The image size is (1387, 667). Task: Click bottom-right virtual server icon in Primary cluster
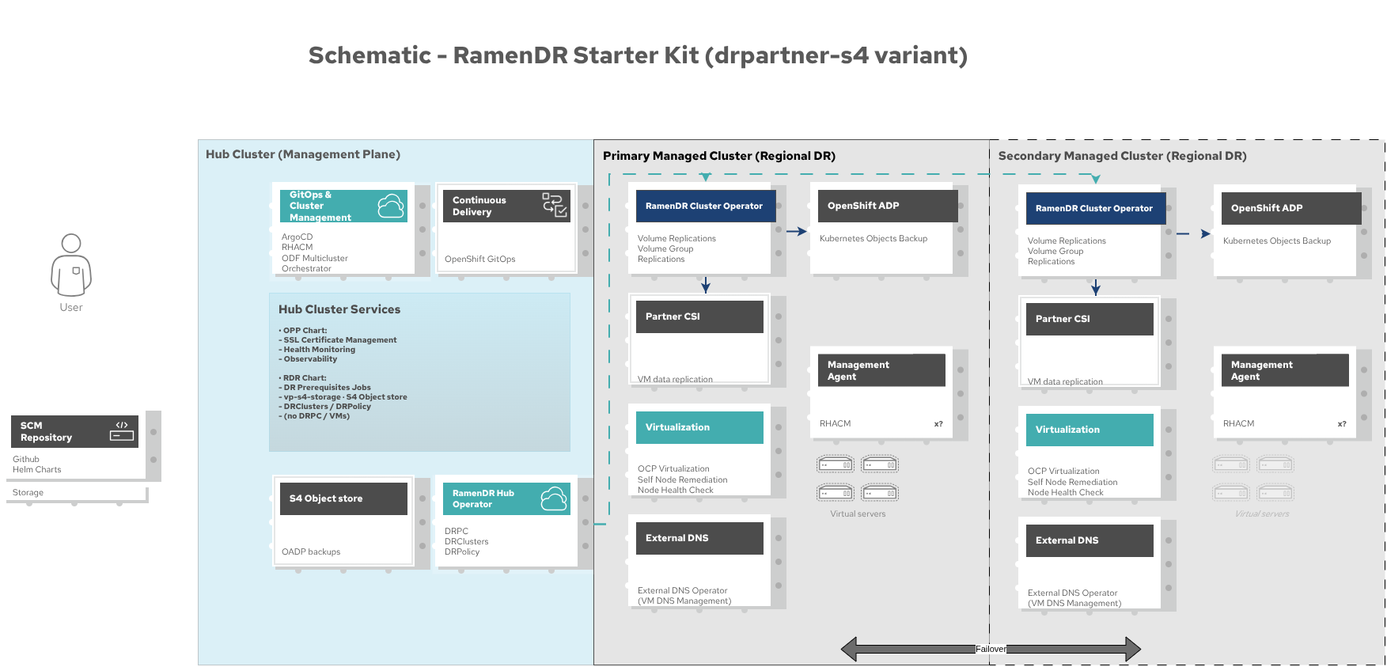880,493
